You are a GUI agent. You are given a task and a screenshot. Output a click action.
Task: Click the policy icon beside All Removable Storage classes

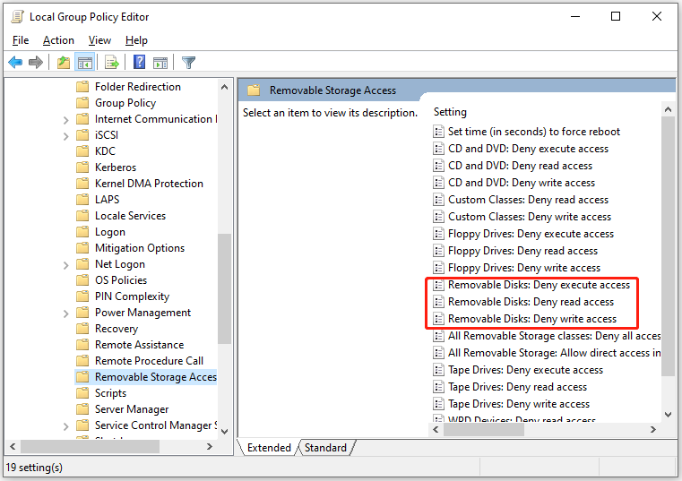coord(438,336)
